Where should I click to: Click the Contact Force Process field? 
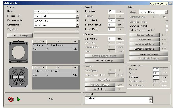[x=156, y=69]
